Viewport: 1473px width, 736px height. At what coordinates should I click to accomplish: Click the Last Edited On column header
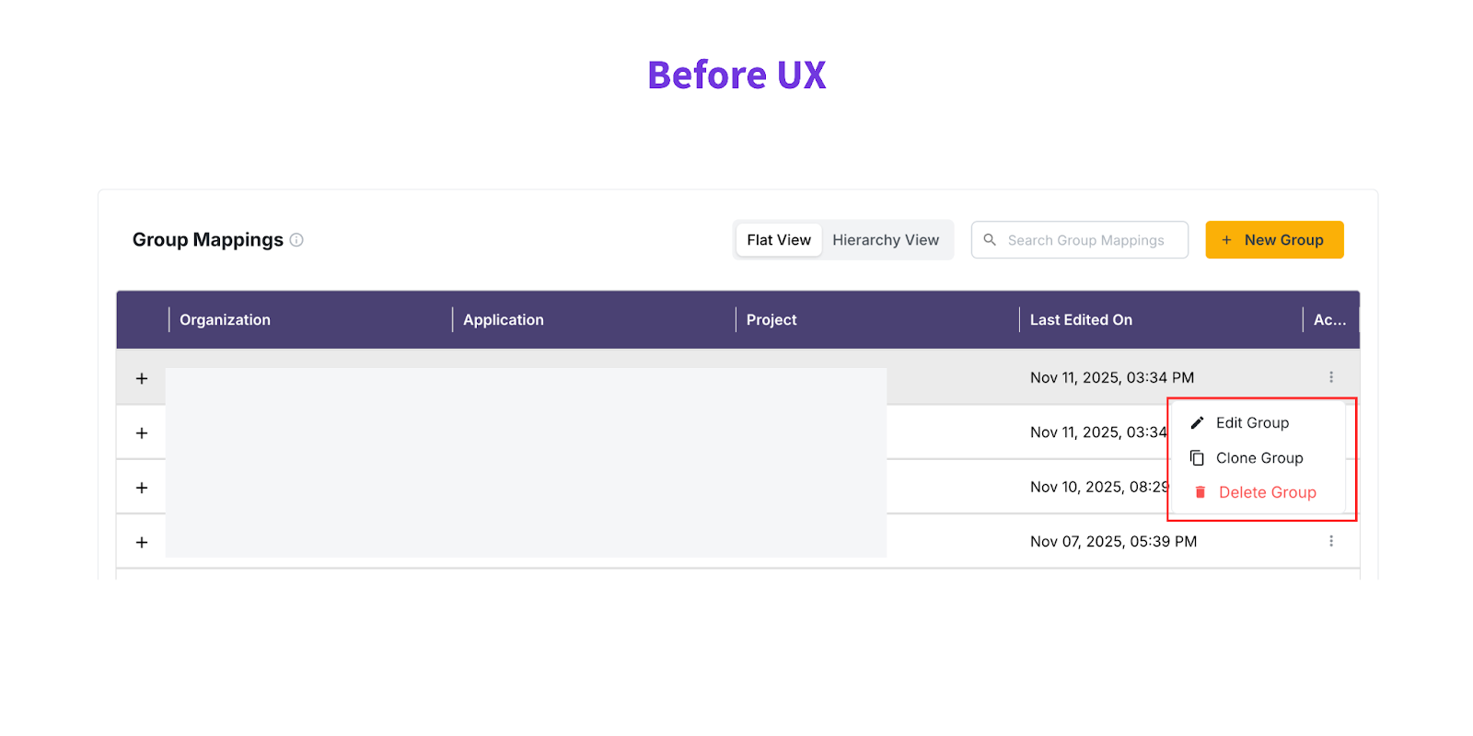pos(1081,320)
